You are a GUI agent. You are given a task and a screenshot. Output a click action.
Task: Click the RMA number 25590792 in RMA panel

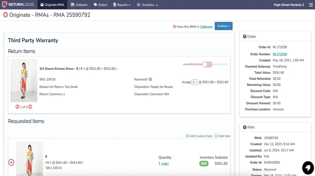pos(271,138)
